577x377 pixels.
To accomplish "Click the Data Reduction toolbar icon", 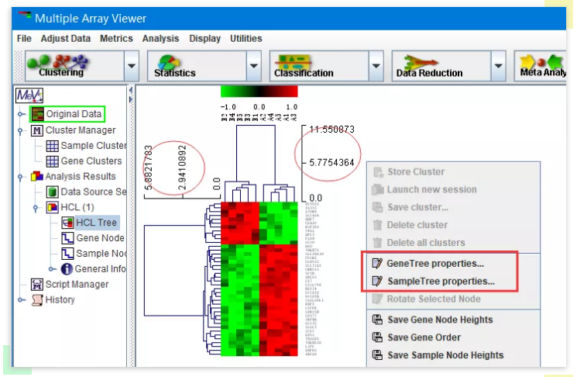I will coord(429,67).
